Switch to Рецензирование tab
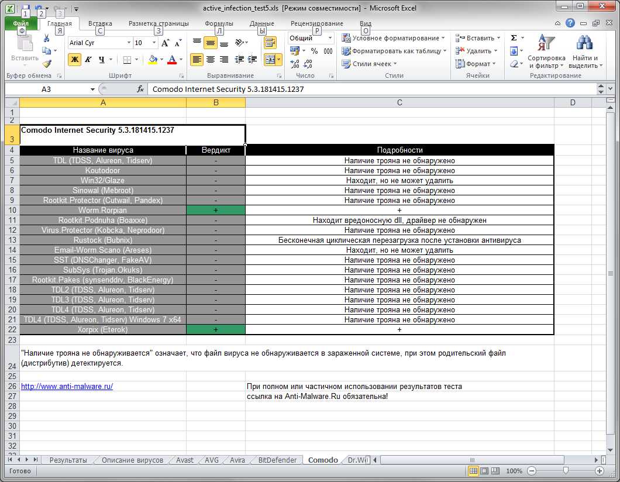The height and width of the screenshot is (482, 620). 316,23
